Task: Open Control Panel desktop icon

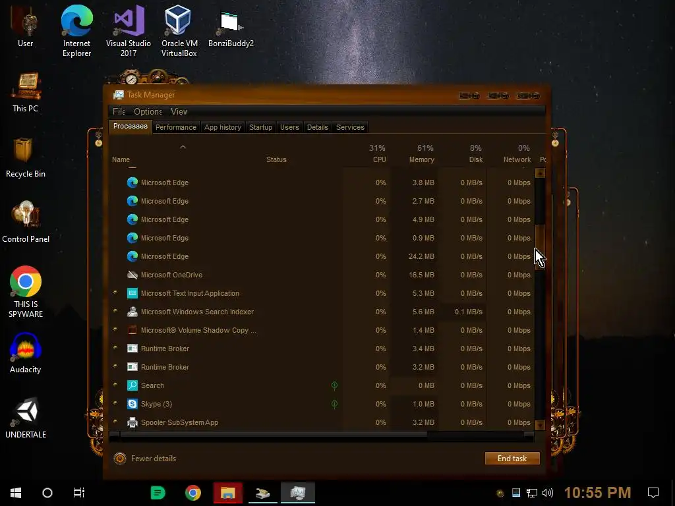Action: (26, 223)
